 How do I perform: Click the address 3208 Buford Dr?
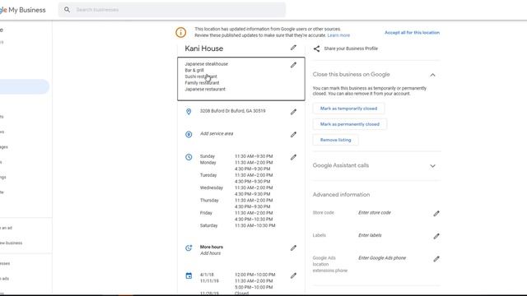[232, 111]
